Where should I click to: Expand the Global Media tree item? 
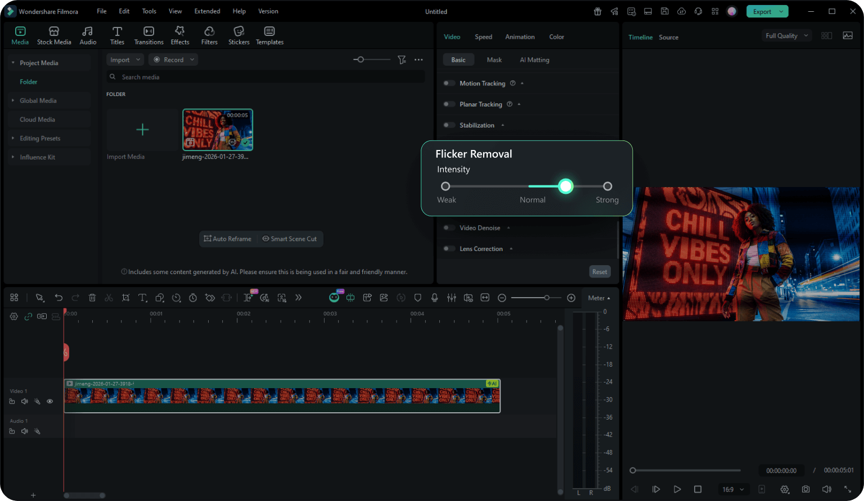pyautogui.click(x=13, y=101)
